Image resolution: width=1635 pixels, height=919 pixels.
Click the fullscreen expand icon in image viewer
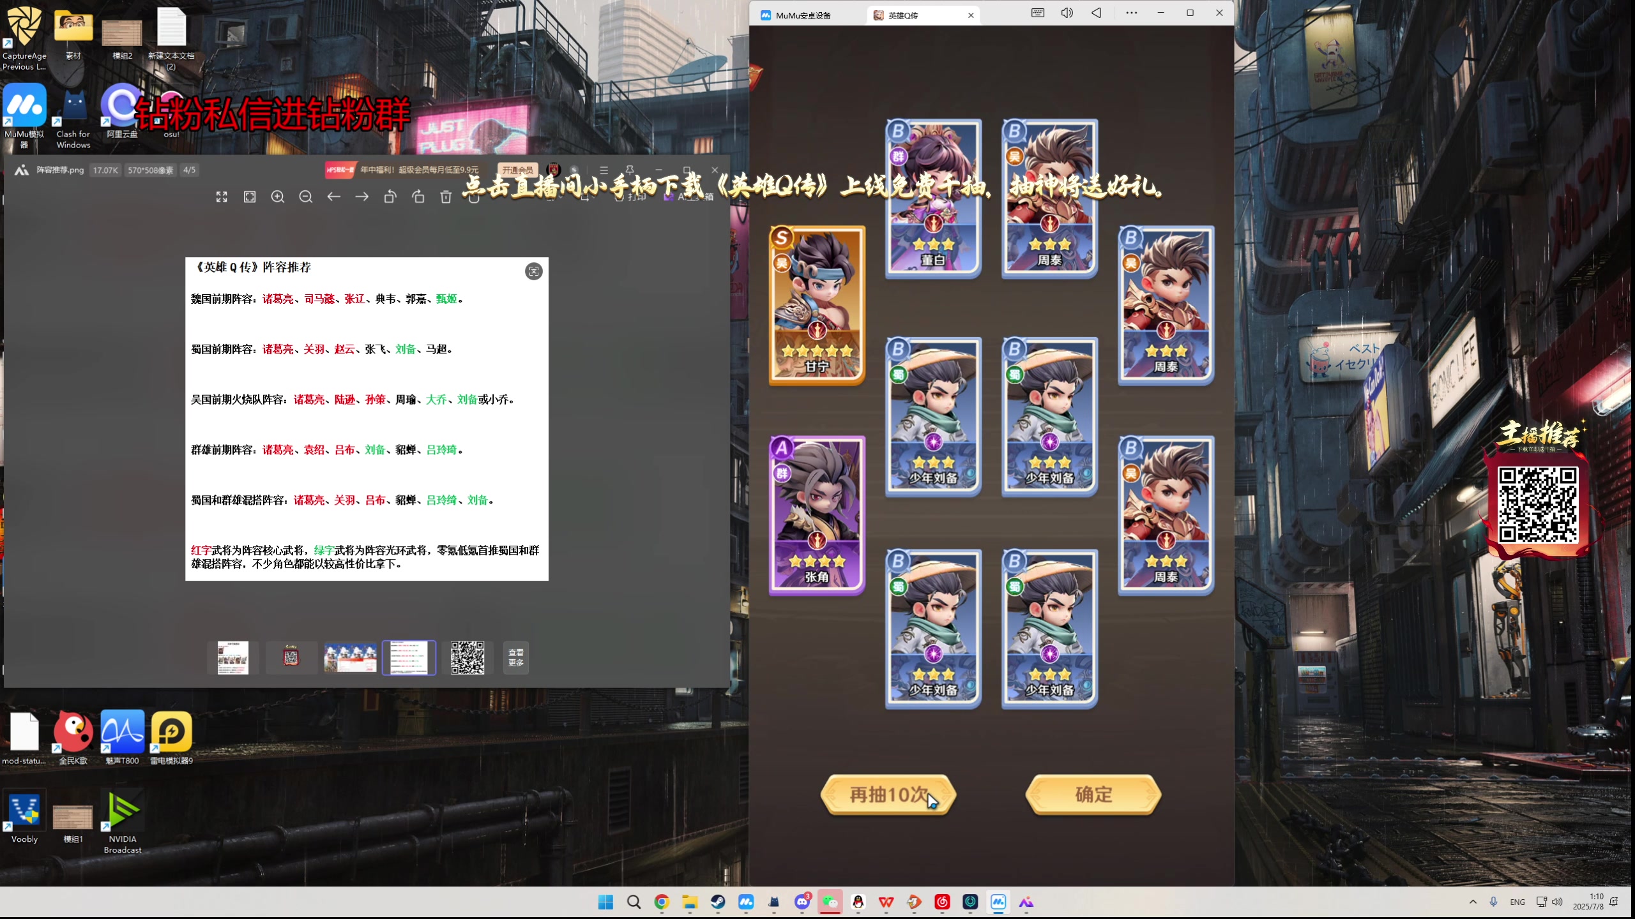click(222, 197)
